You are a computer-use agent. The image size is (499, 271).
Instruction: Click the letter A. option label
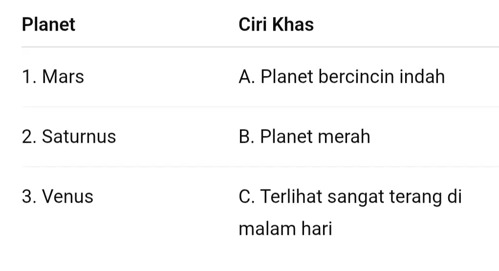pos(247,77)
